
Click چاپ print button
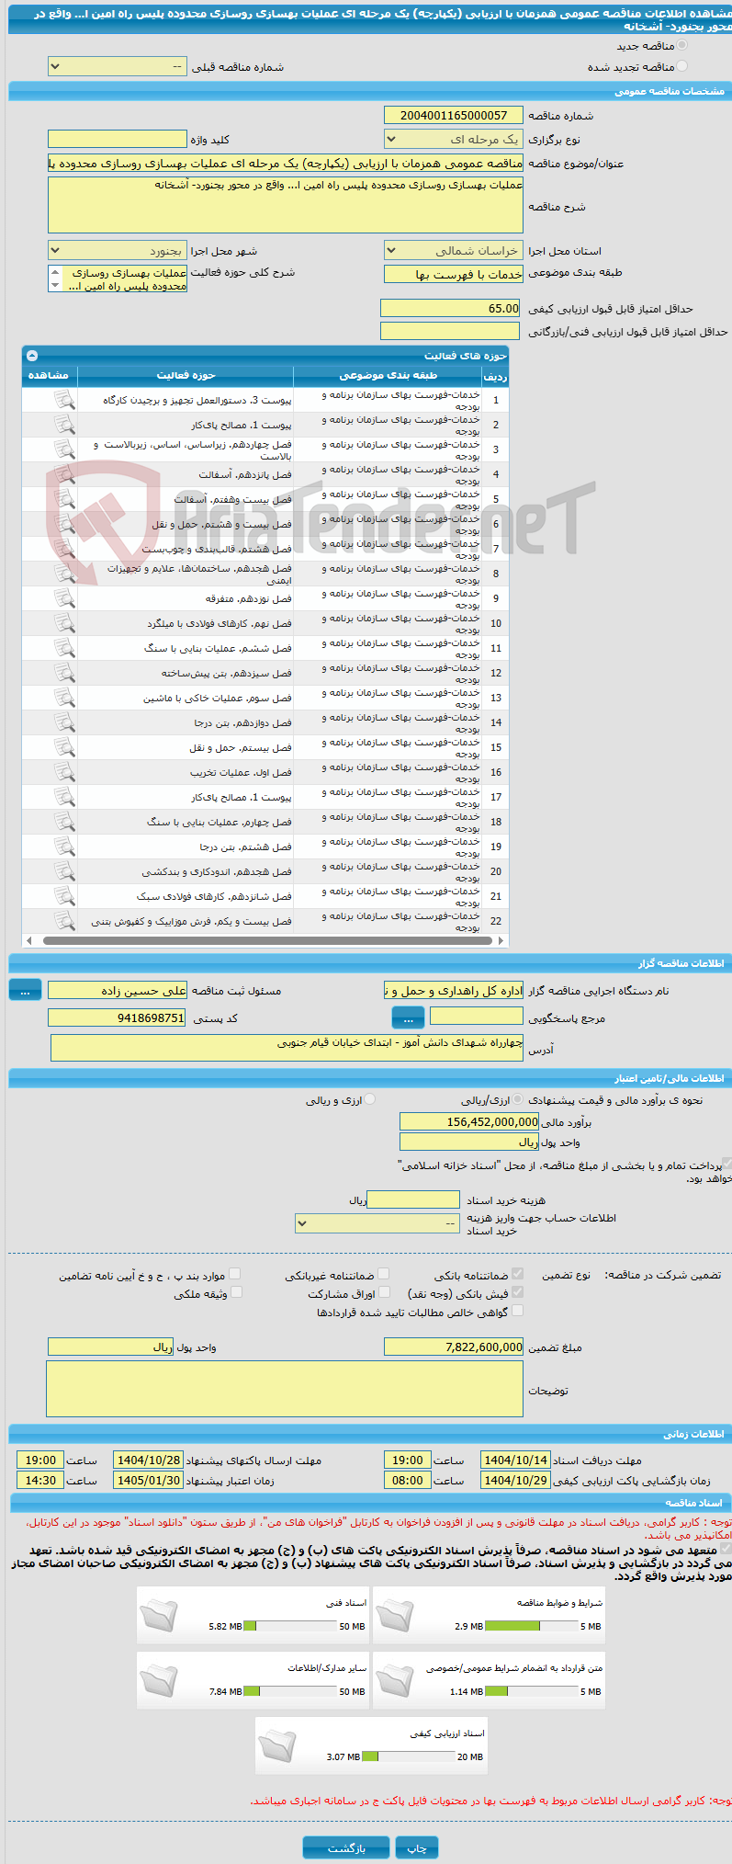pyautogui.click(x=417, y=1847)
